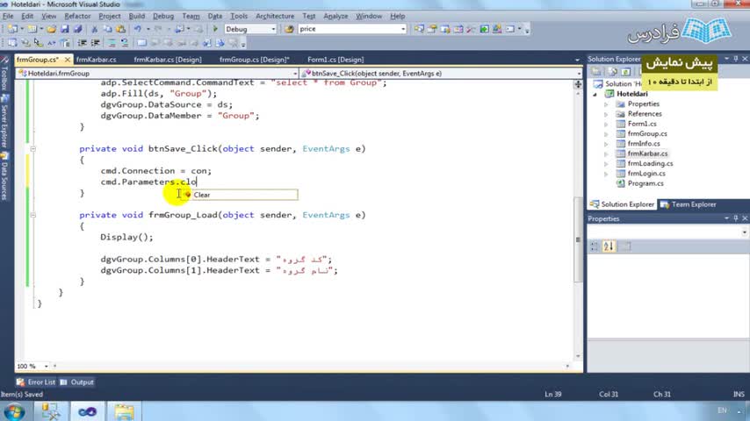Click the Add New Item toolbar icon

pos(32,29)
